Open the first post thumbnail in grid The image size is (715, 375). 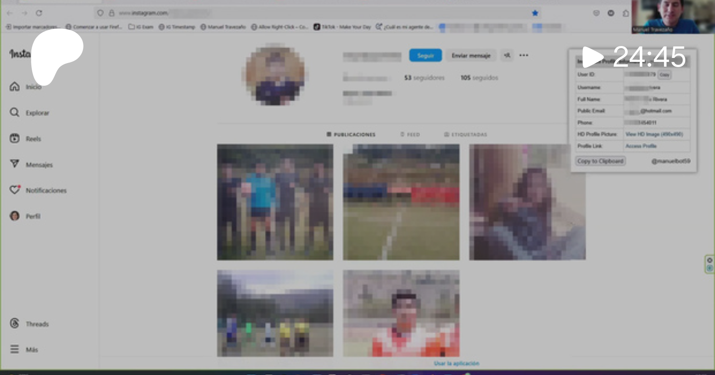275,202
